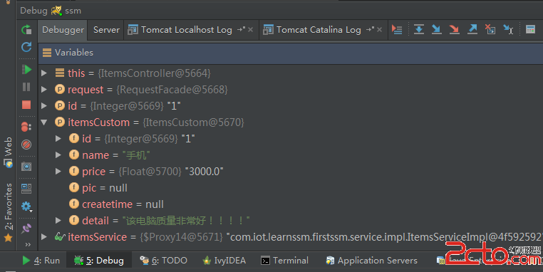Expand the request variable node
The image size is (543, 272).
tap(44, 89)
